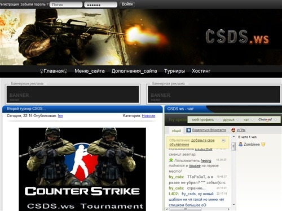Viewport: 282px width, 211px height.
Task: Click the chat vertical scrollbar thumb
Action: 233,146
